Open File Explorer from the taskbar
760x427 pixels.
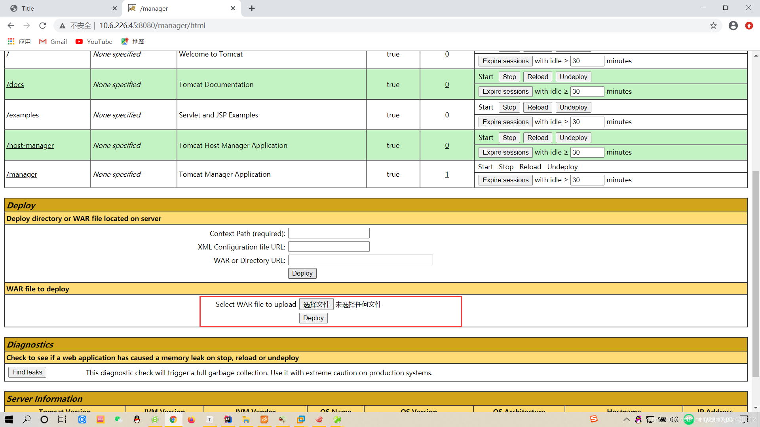click(246, 419)
